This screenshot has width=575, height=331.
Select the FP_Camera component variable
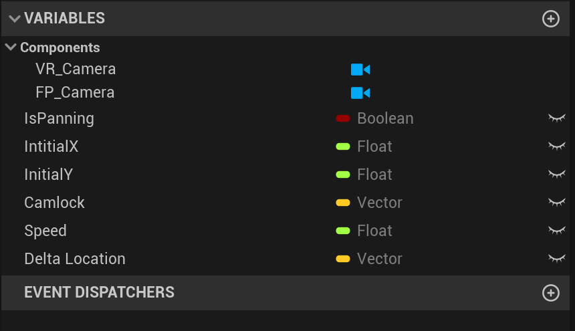(75, 92)
